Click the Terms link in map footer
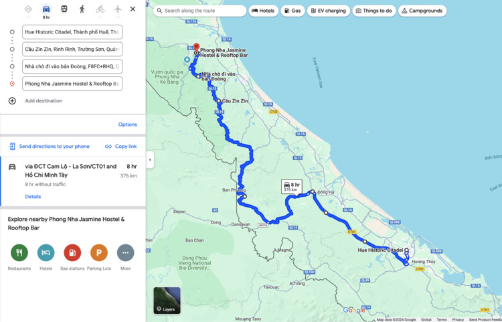 click(x=442, y=319)
